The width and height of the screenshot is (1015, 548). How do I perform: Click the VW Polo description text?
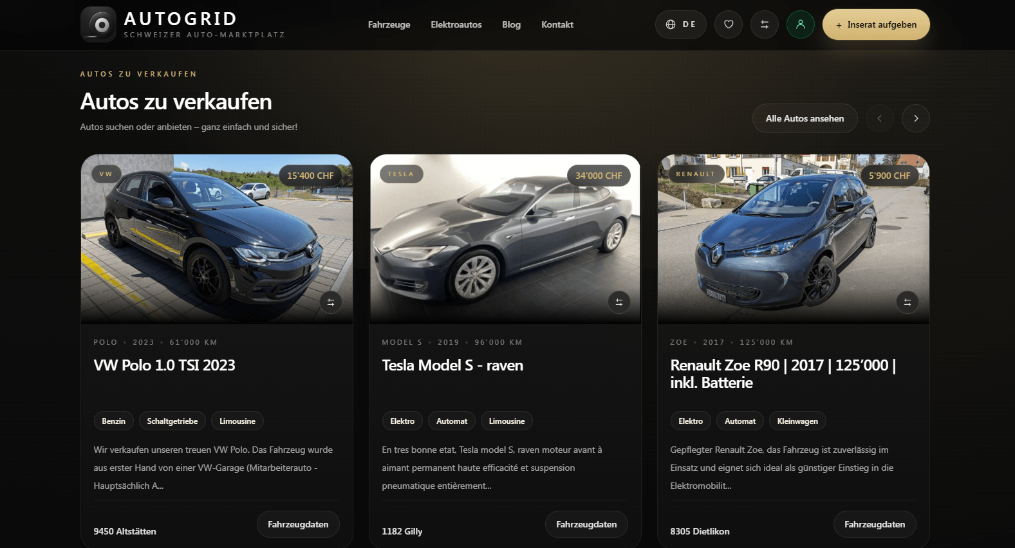[213, 468]
